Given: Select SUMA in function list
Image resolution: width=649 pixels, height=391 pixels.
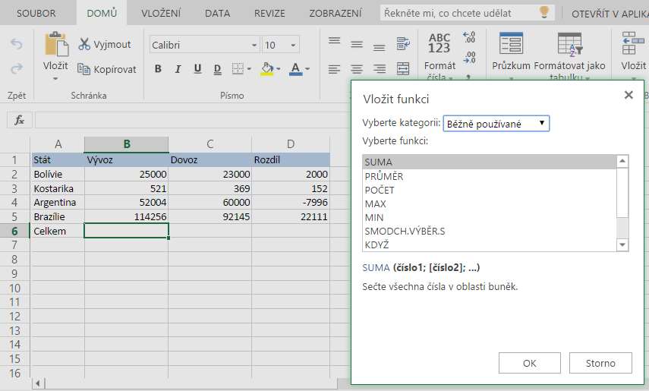Looking at the screenshot, I should point(489,162).
